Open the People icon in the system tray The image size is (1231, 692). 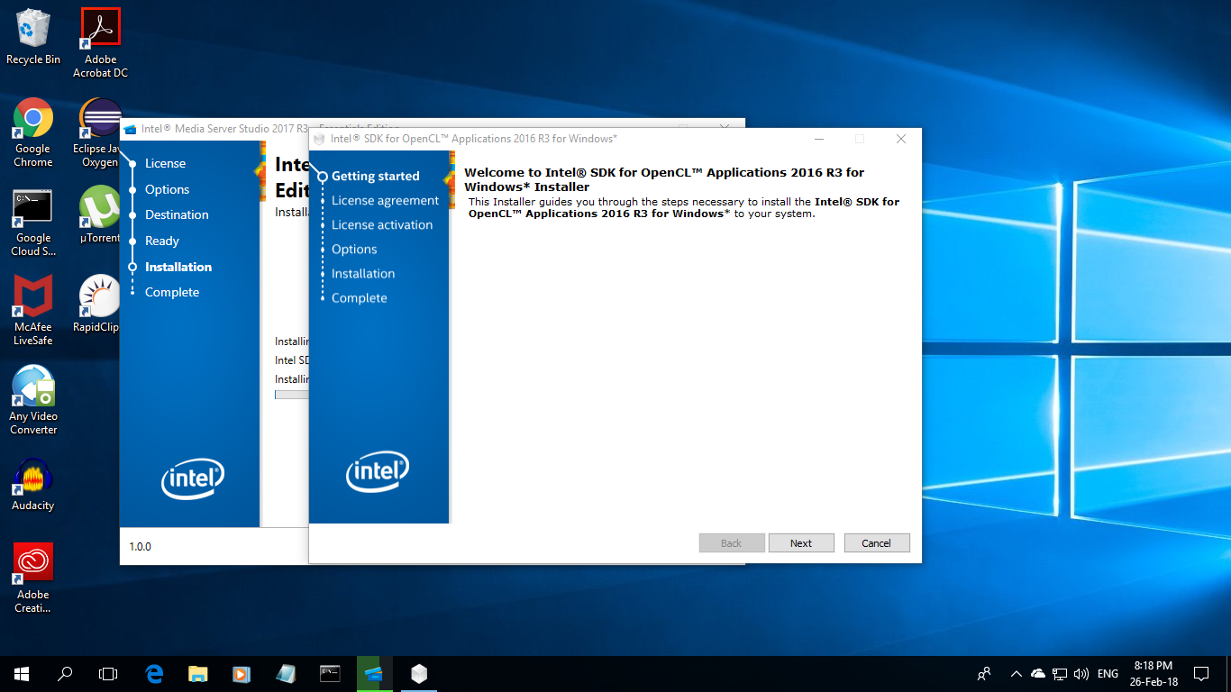984,673
